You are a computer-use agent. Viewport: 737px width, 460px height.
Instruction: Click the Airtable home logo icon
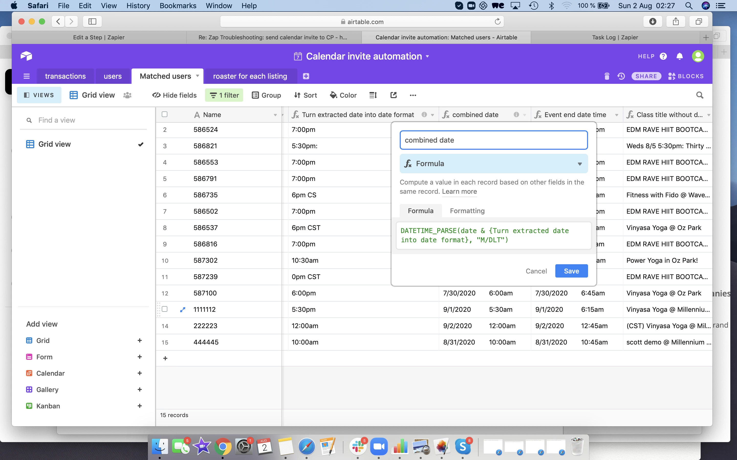pyautogui.click(x=26, y=56)
